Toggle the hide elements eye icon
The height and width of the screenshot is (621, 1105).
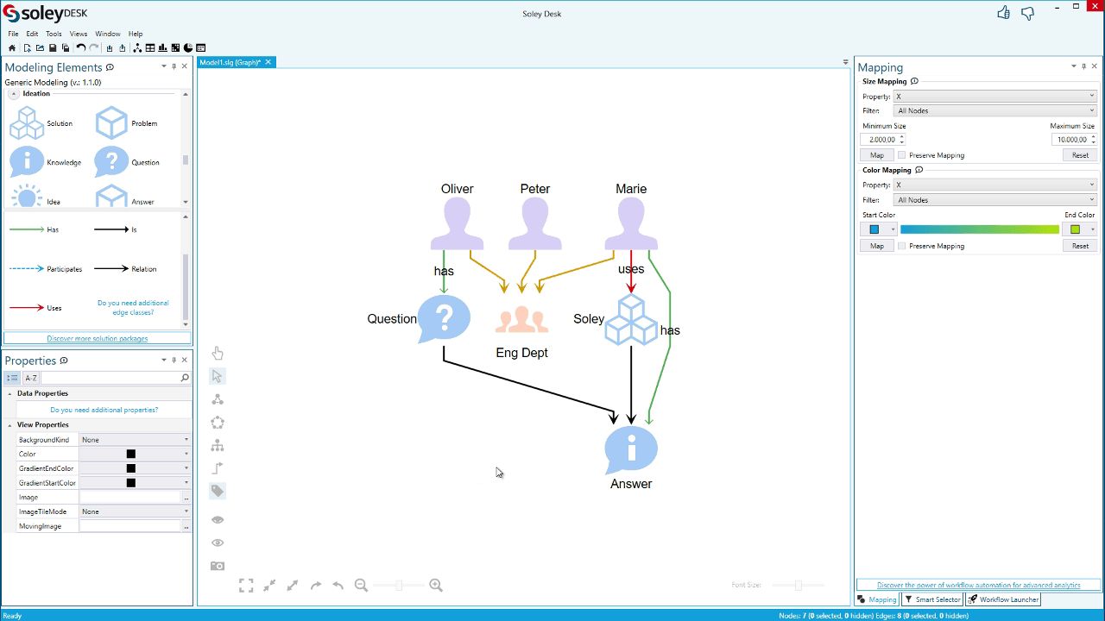point(217,519)
